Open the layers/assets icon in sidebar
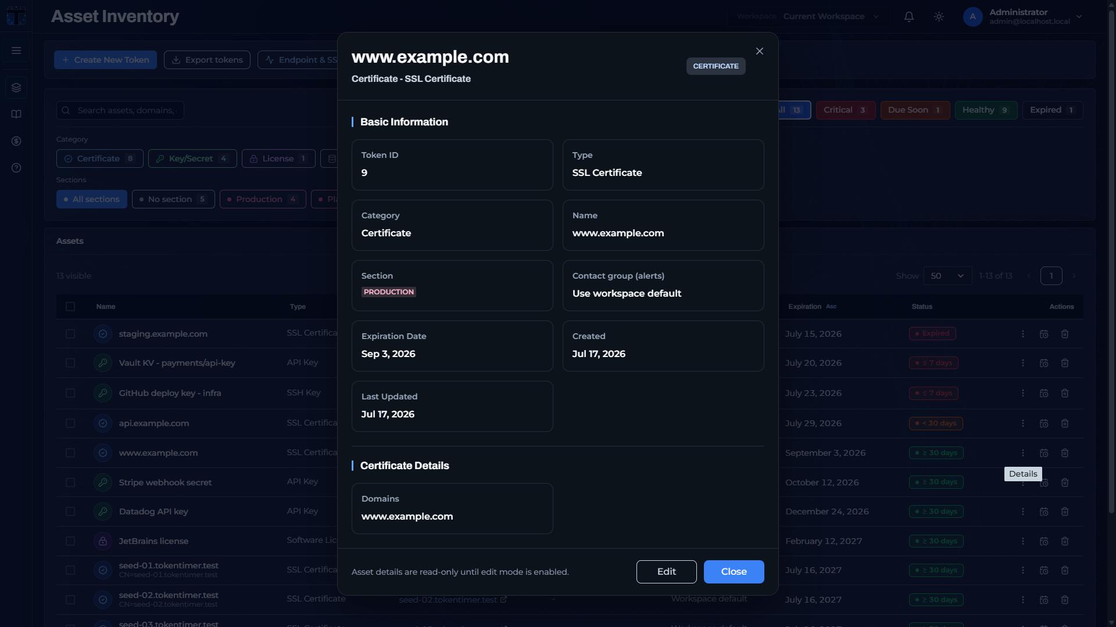1116x627 pixels. 16,88
